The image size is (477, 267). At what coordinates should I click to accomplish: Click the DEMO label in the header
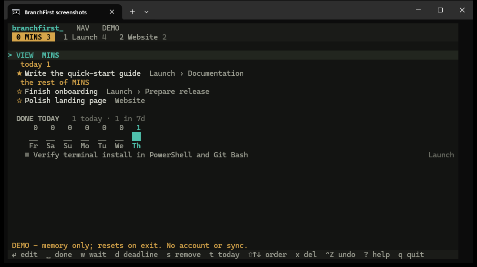(111, 28)
